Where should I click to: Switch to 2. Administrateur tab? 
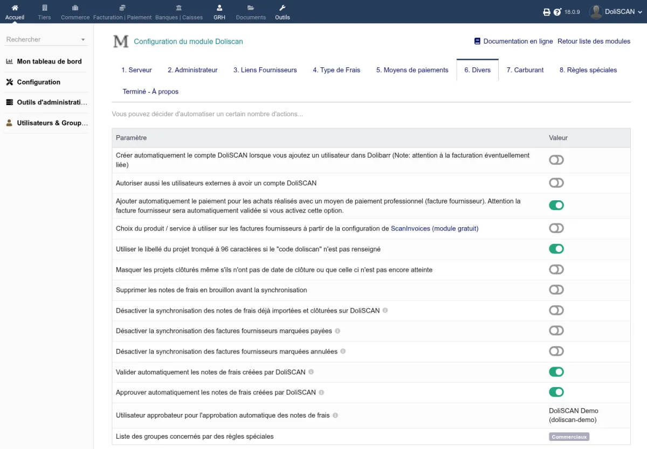coord(192,70)
